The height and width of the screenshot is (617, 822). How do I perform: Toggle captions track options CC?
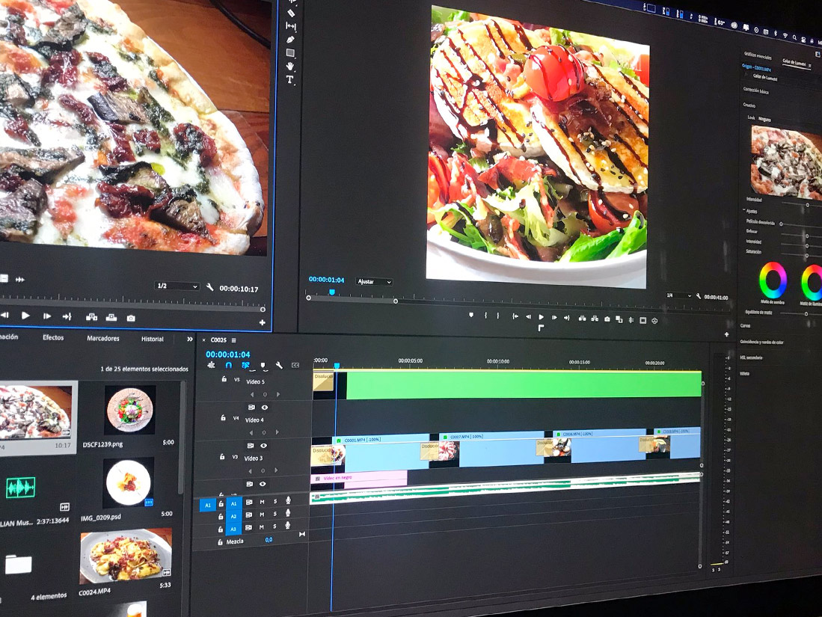[295, 366]
